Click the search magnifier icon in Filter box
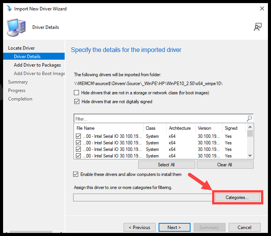Viewport: 271px width, 236px height. point(249,119)
